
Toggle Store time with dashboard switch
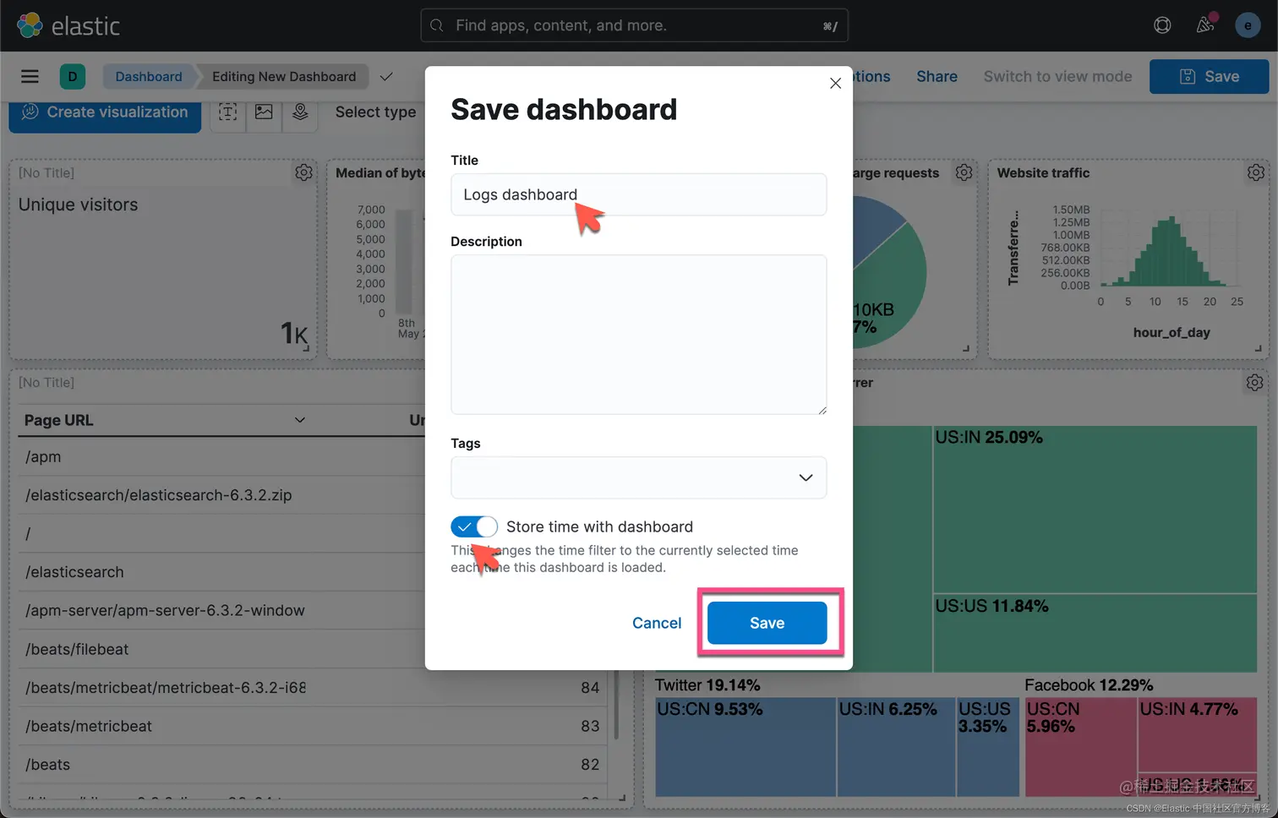click(473, 526)
